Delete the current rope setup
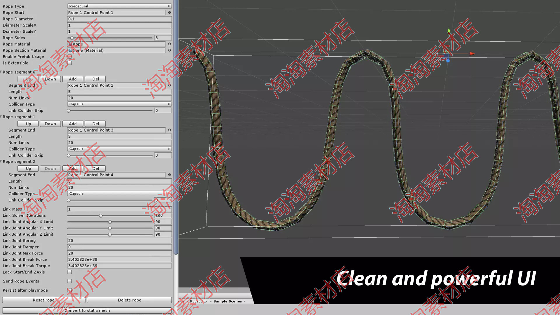Screen dimensions: 560x315 click(x=129, y=300)
